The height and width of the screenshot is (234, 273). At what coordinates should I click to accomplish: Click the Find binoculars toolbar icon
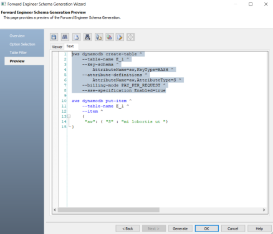click(x=65, y=37)
